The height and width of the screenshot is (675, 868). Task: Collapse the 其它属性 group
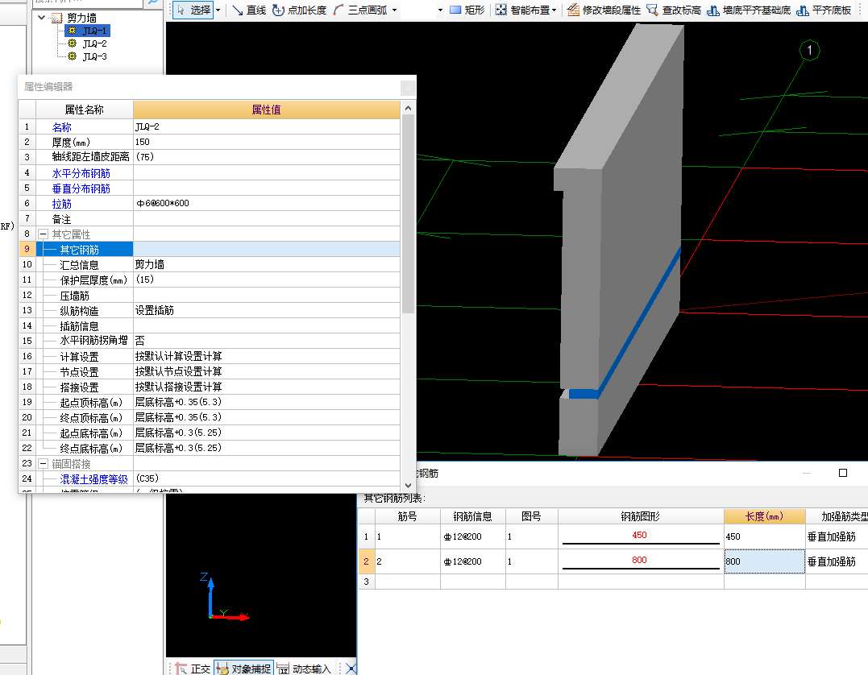click(43, 234)
